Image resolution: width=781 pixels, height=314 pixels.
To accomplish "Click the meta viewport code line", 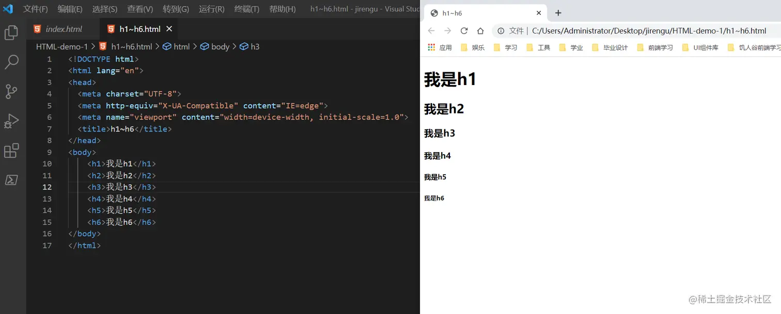I will (243, 117).
